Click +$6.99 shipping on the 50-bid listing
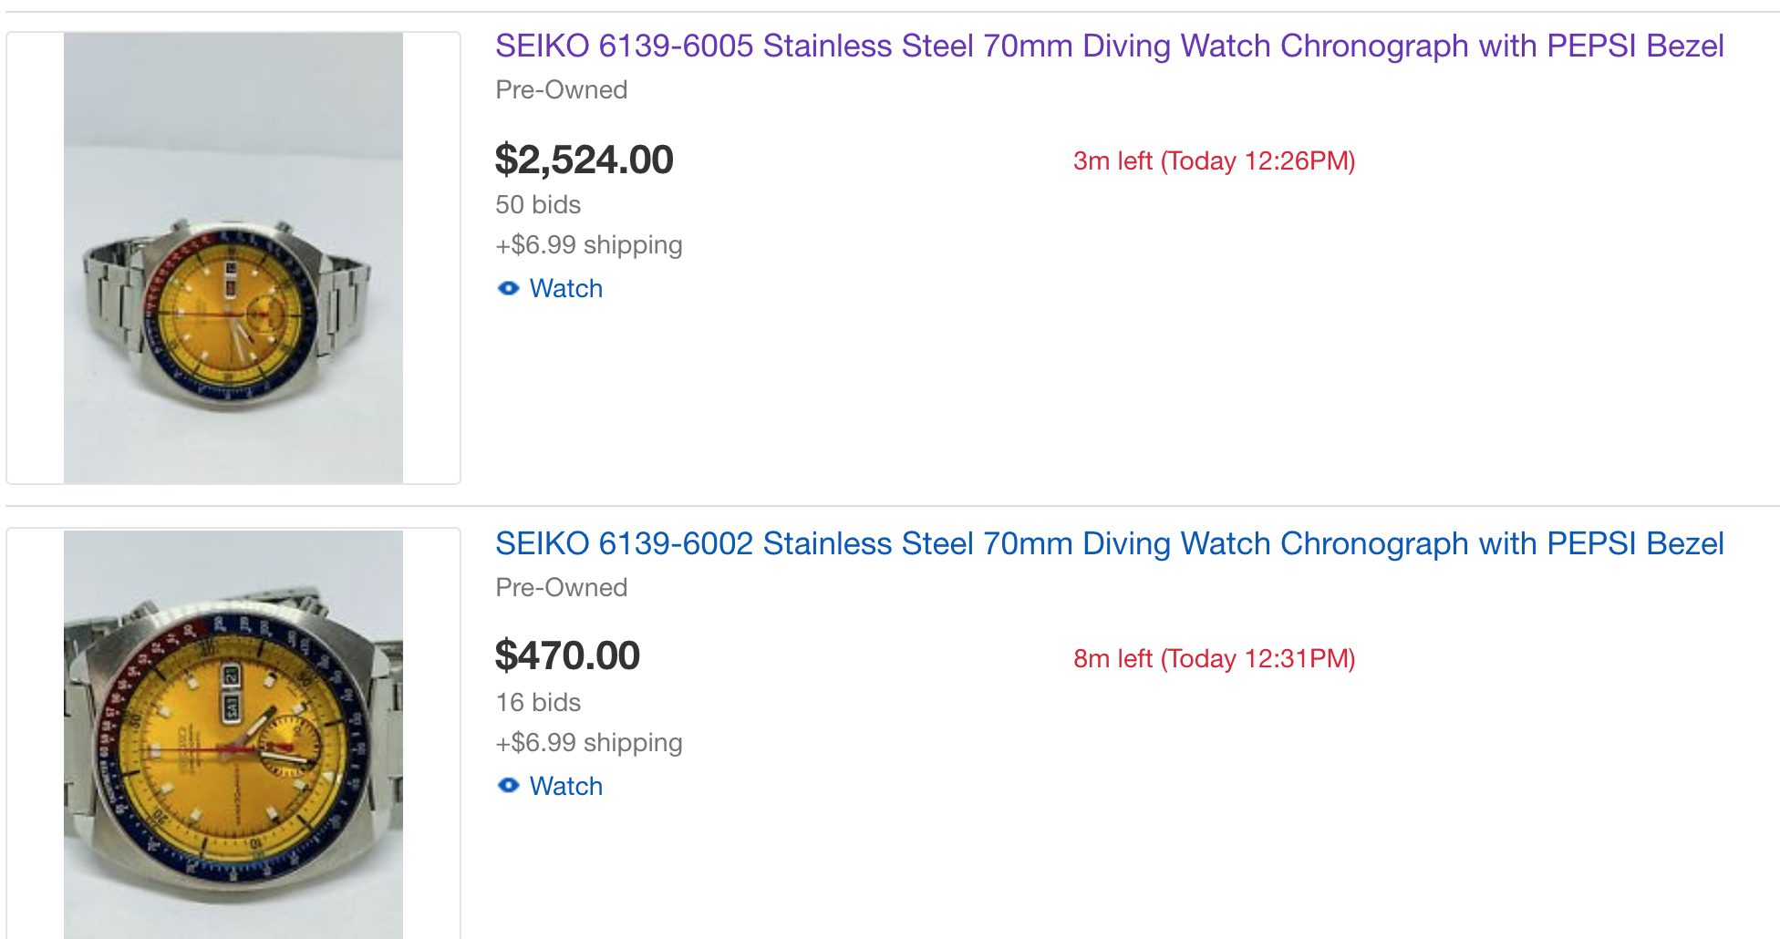The width and height of the screenshot is (1780, 939). coord(589,245)
